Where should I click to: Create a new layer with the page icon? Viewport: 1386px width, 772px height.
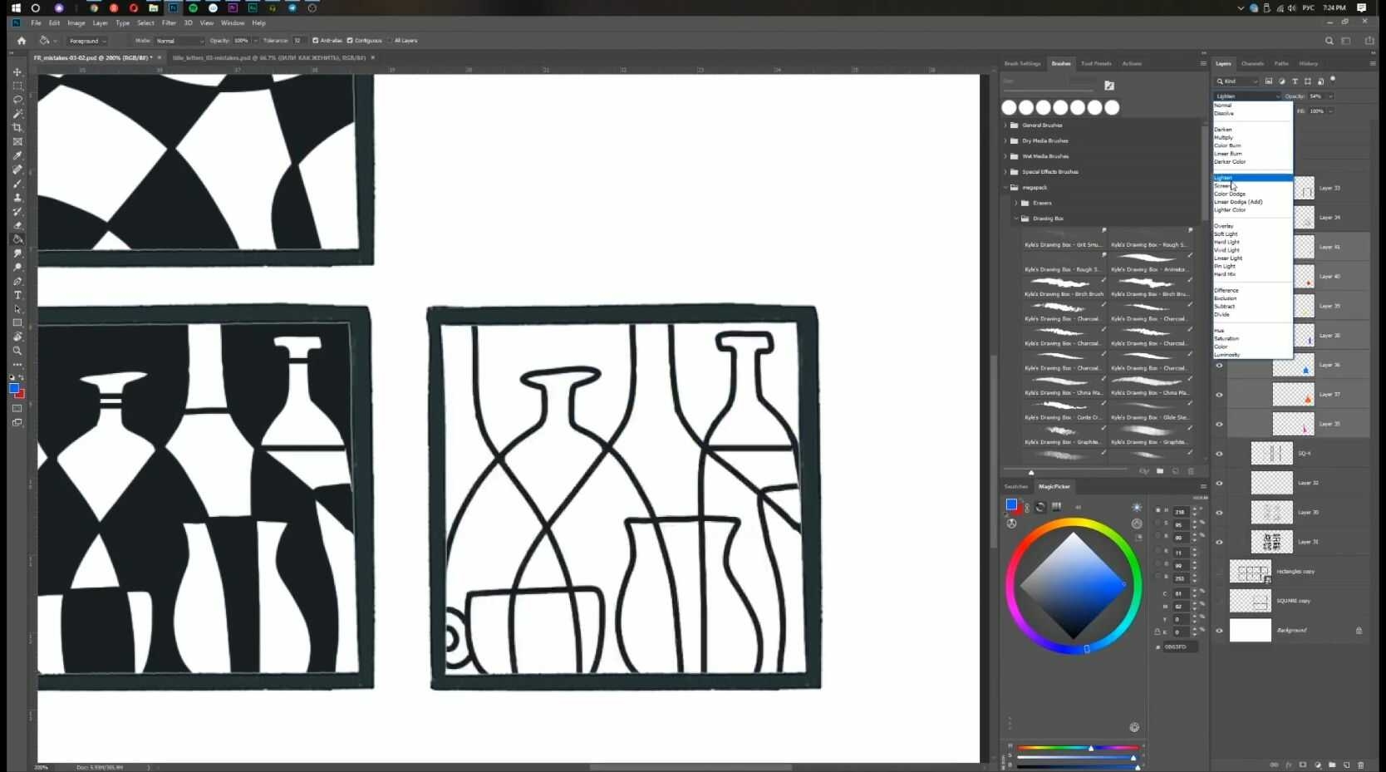pos(1346,765)
